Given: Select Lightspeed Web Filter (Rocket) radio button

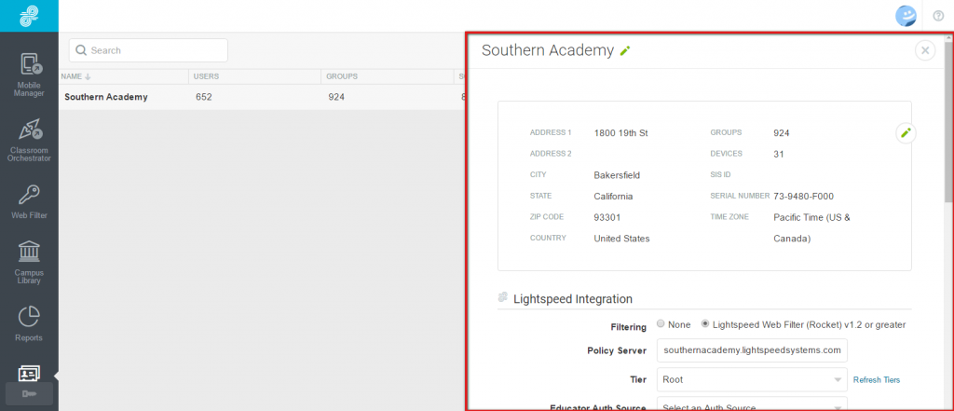Looking at the screenshot, I should (705, 324).
